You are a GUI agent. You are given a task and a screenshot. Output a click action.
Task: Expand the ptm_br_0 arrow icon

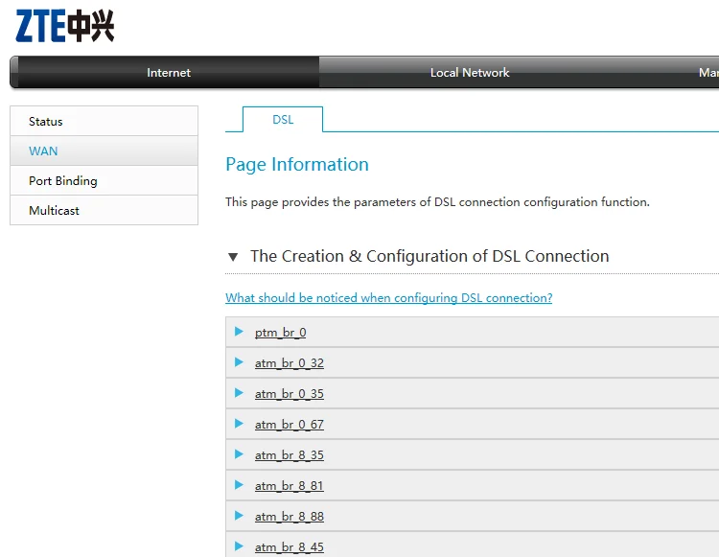[x=239, y=332]
